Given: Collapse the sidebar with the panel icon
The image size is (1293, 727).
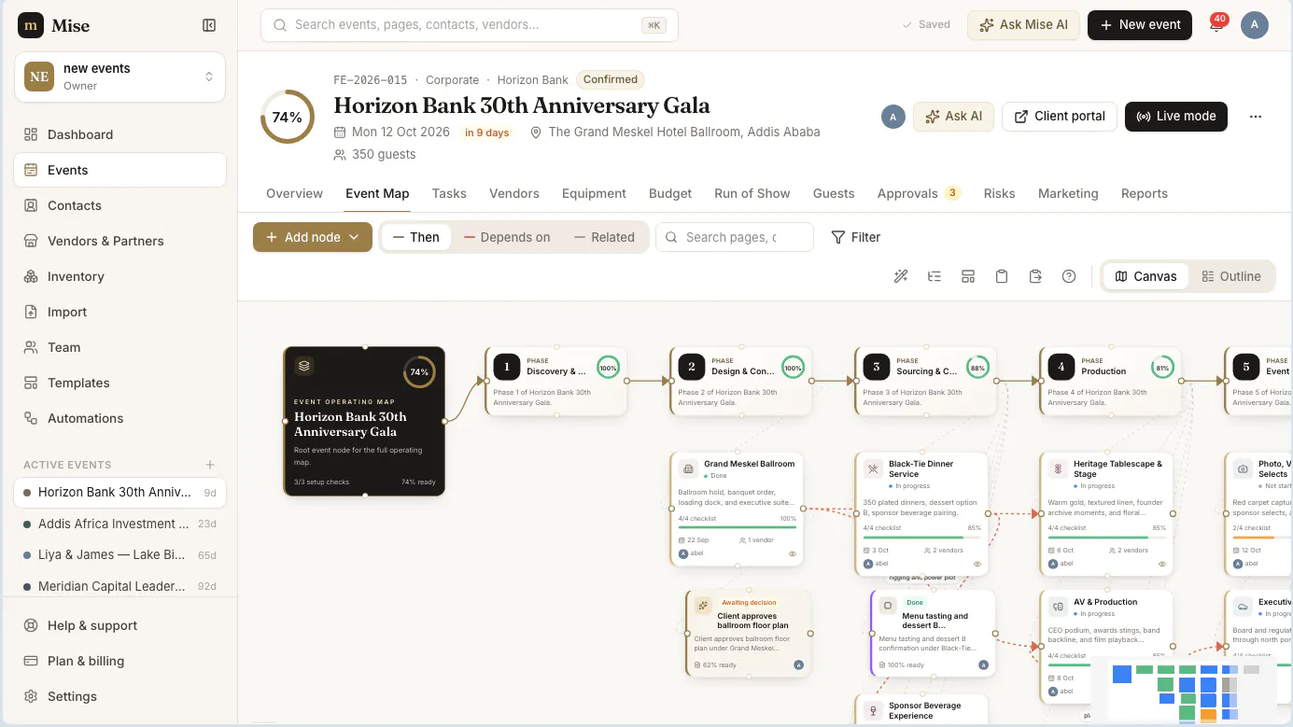Looking at the screenshot, I should [209, 25].
